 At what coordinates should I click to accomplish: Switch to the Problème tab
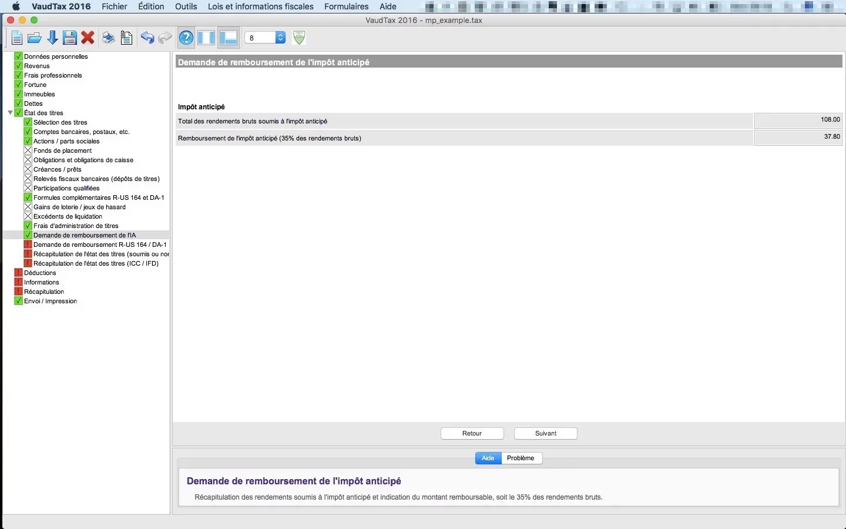(x=521, y=458)
